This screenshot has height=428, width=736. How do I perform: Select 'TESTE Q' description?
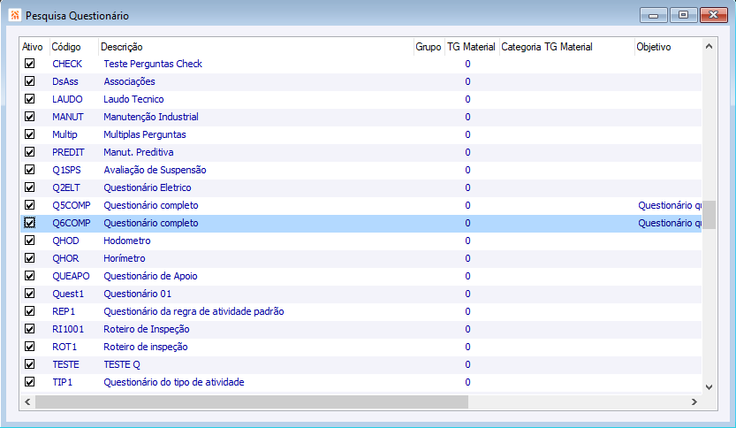(x=122, y=364)
